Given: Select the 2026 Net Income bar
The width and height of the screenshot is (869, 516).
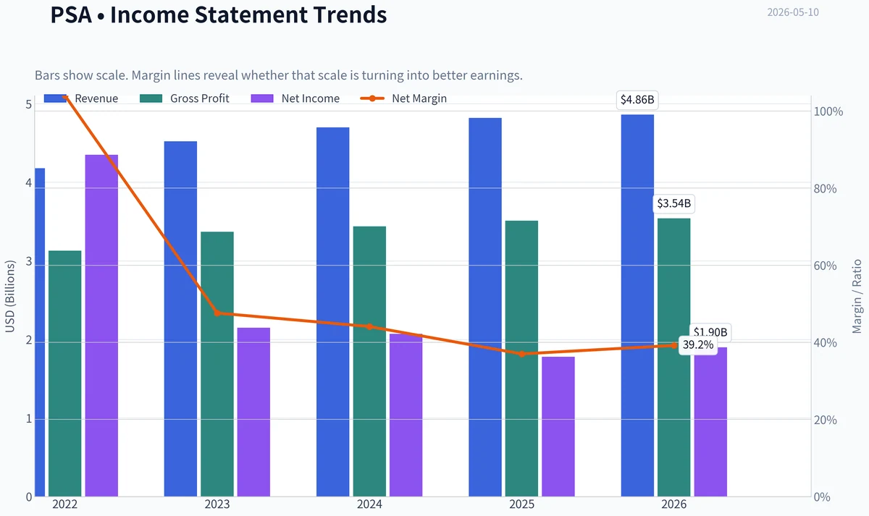Looking at the screenshot, I should coord(710,422).
